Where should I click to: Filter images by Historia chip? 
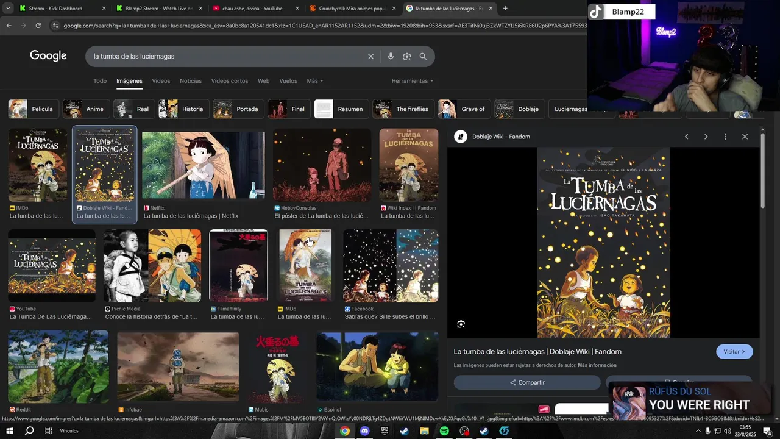click(x=184, y=109)
